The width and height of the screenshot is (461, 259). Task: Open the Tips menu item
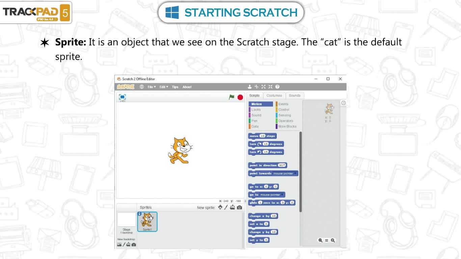click(175, 87)
